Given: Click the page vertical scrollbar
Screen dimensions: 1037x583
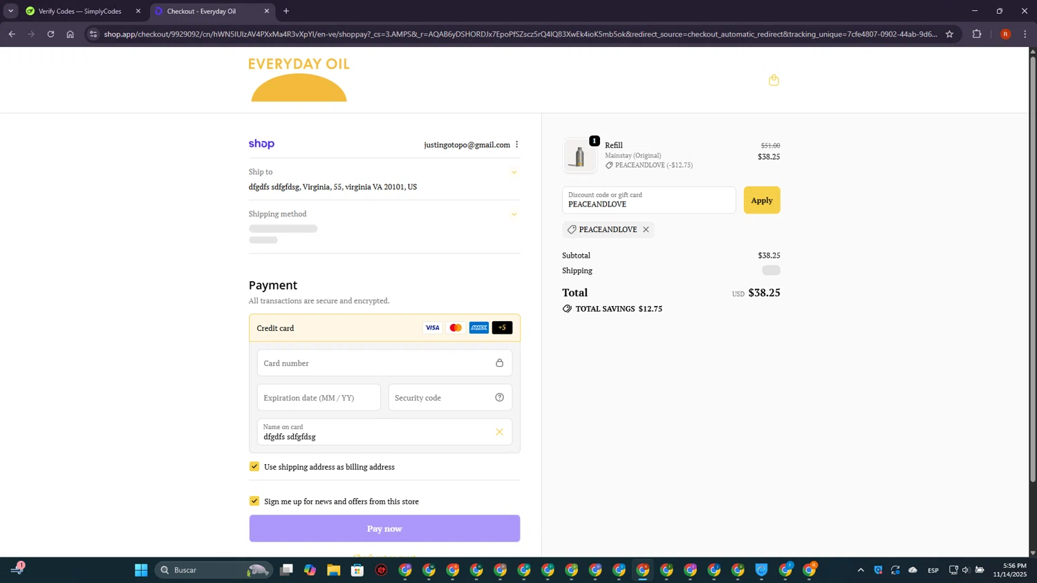Looking at the screenshot, I should (x=1033, y=269).
